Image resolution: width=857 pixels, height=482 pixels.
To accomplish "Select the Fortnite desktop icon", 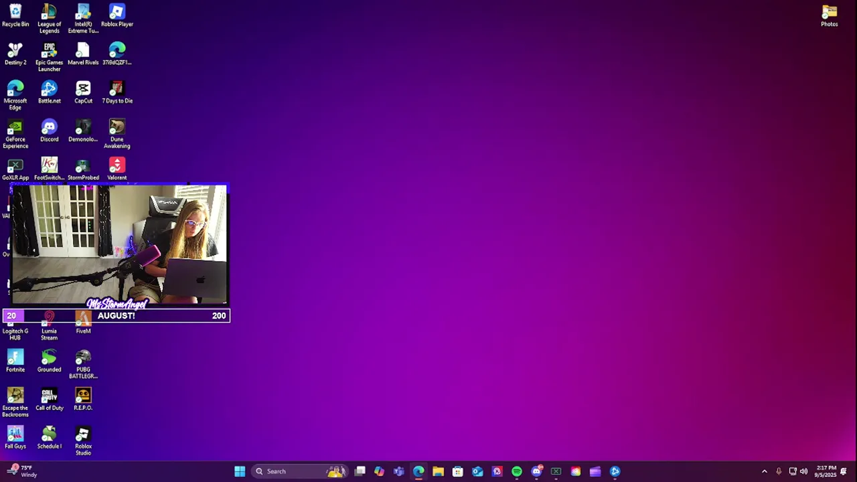I will pos(15,361).
